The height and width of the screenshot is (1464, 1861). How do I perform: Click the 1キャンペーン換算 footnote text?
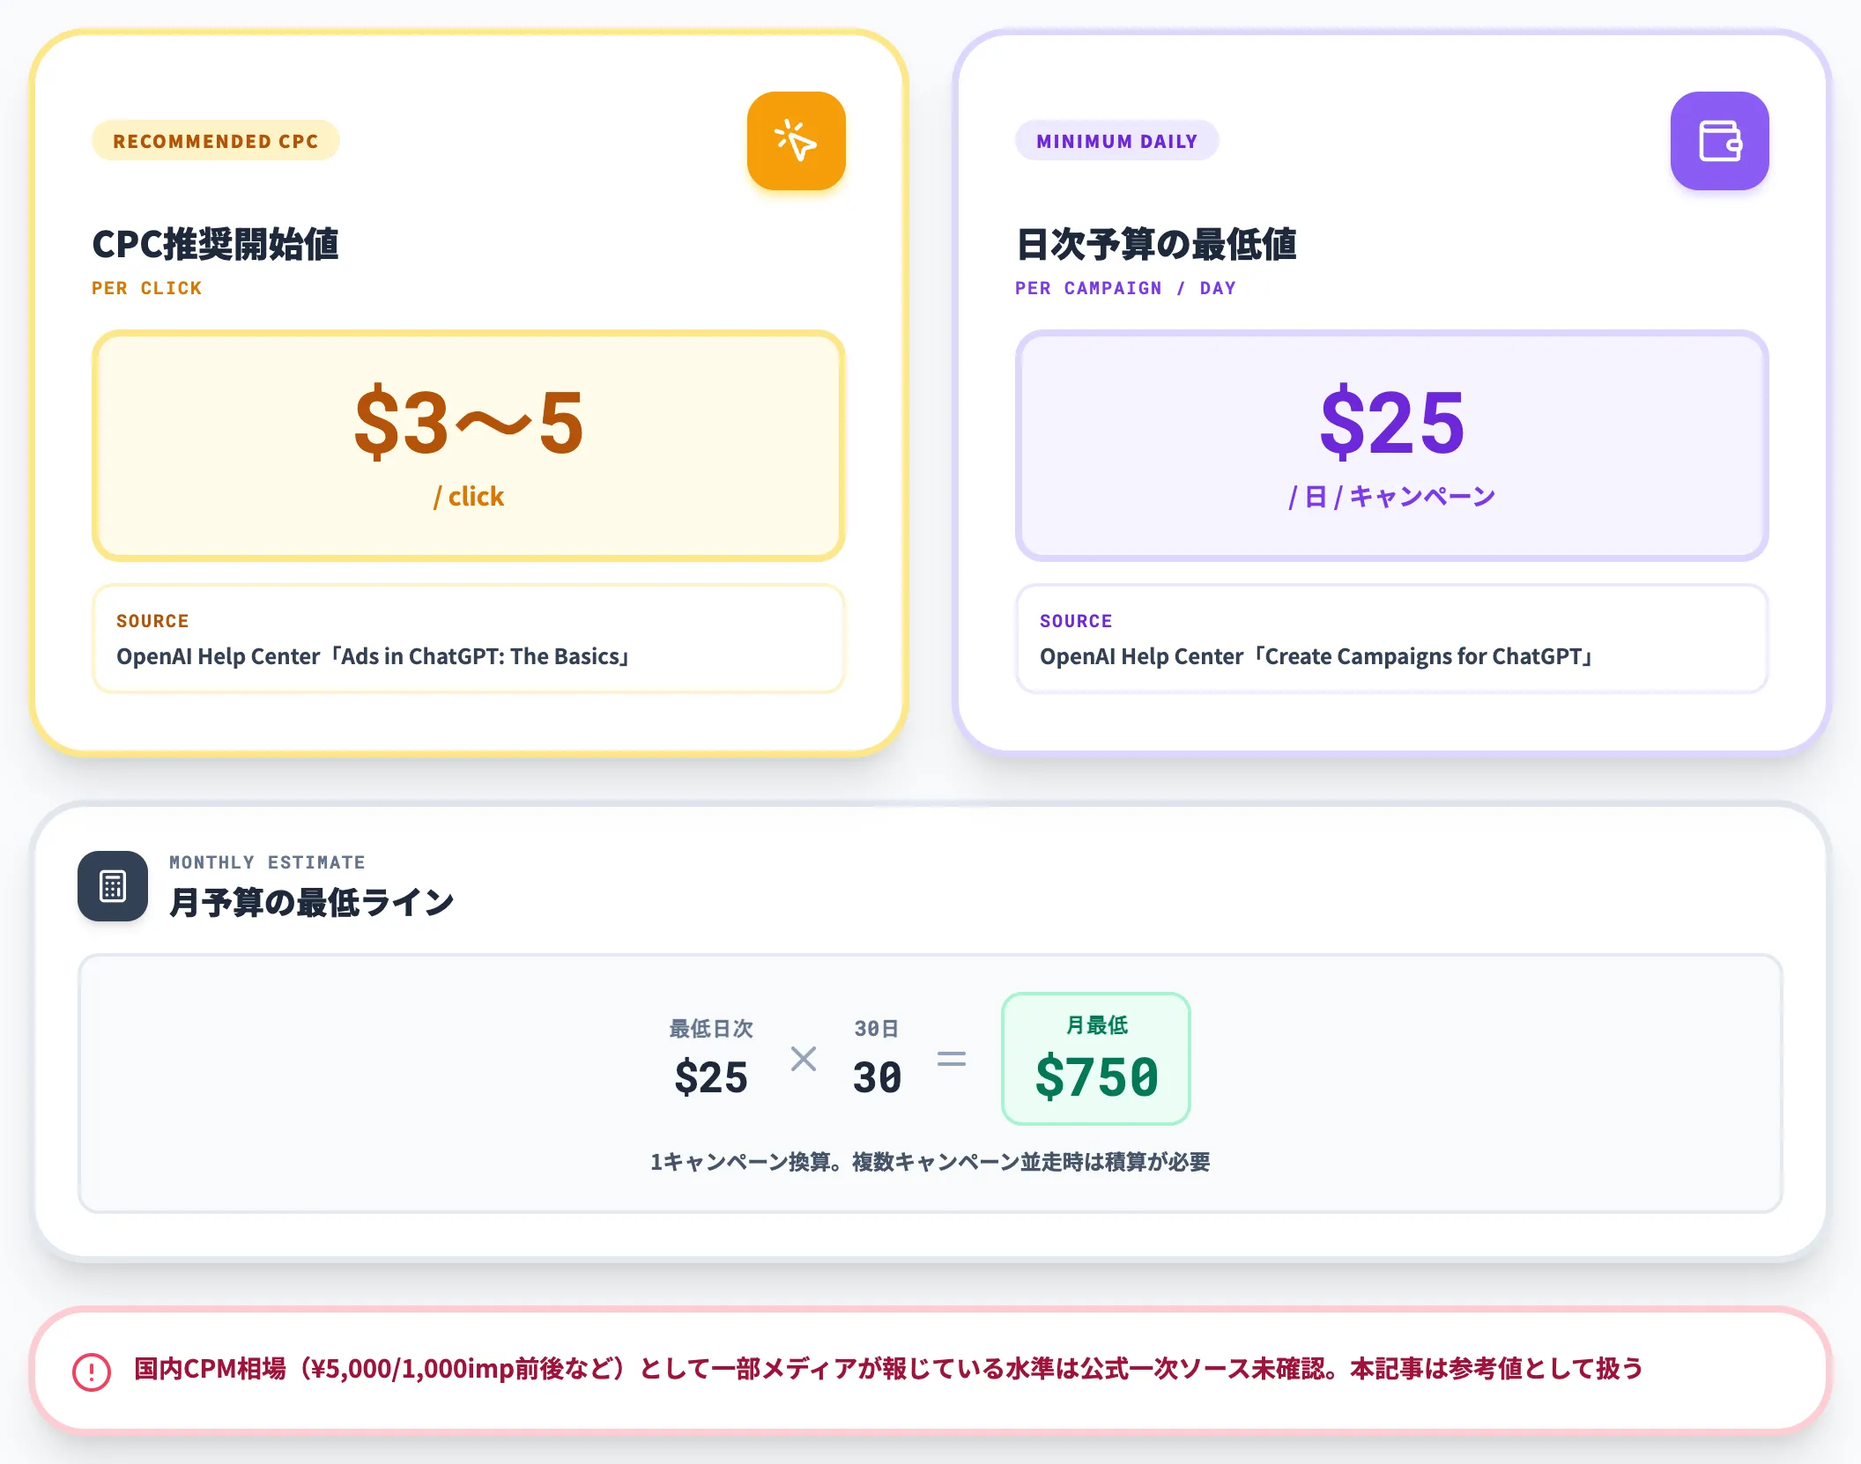[x=930, y=1162]
